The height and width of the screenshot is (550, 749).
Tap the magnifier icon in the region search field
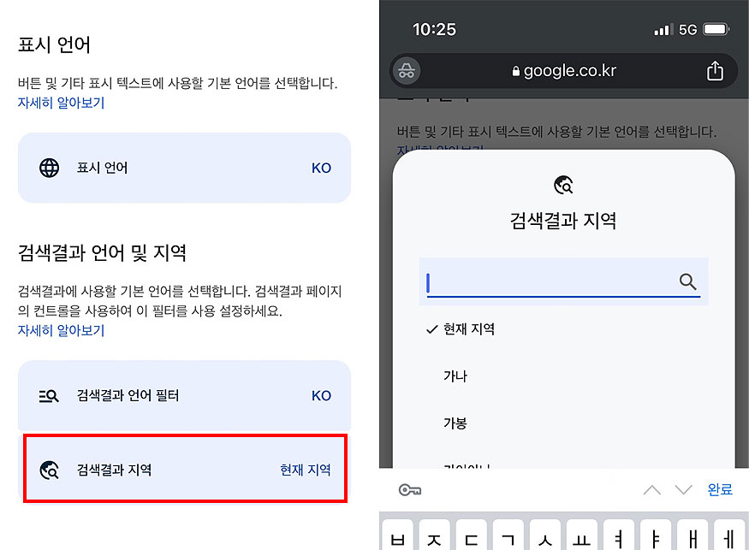click(688, 281)
